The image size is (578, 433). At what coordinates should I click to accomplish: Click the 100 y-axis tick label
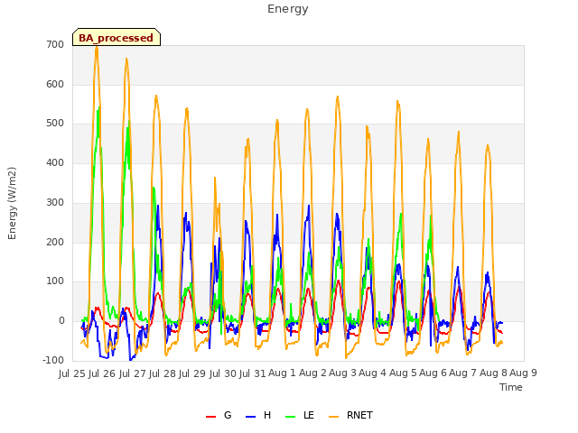(55, 281)
